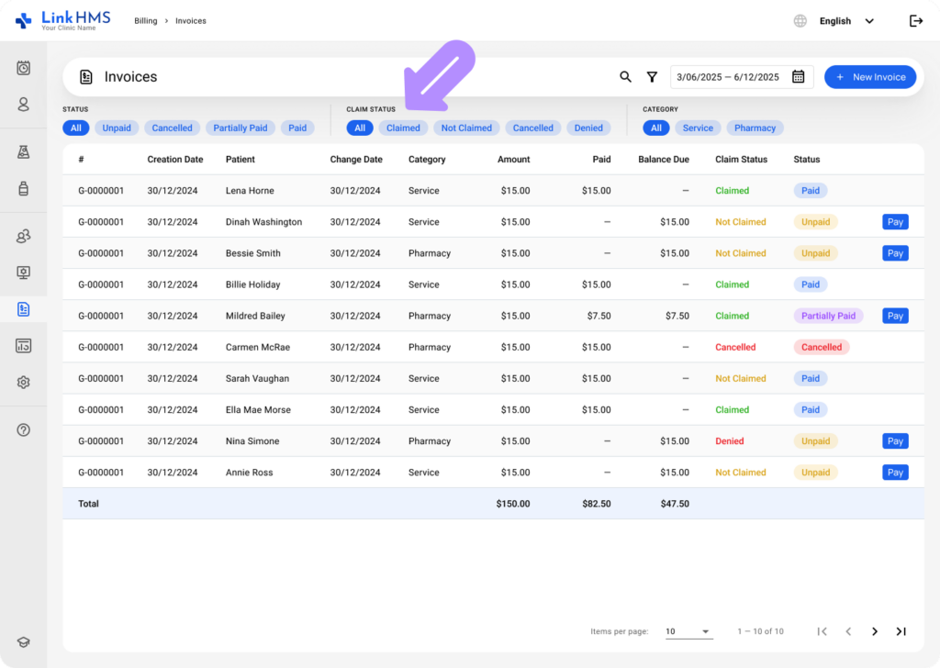Click the Denied claim status for Nina Simone
Screen dimensions: 940x668
pyautogui.click(x=730, y=441)
